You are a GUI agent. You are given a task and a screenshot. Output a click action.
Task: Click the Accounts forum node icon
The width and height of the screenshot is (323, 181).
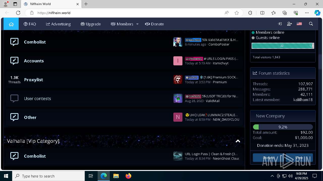tap(14, 61)
